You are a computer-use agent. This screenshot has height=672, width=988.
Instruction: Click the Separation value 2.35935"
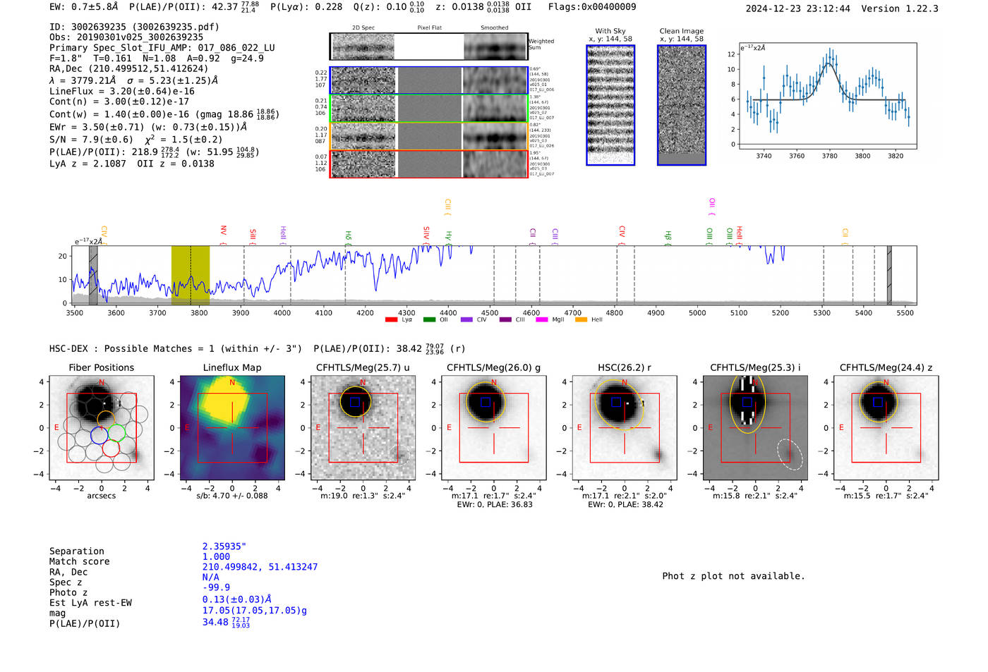coord(224,546)
